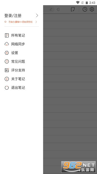Open the clock history icon
Screen dimensions: 97x174
tap(85, 9)
